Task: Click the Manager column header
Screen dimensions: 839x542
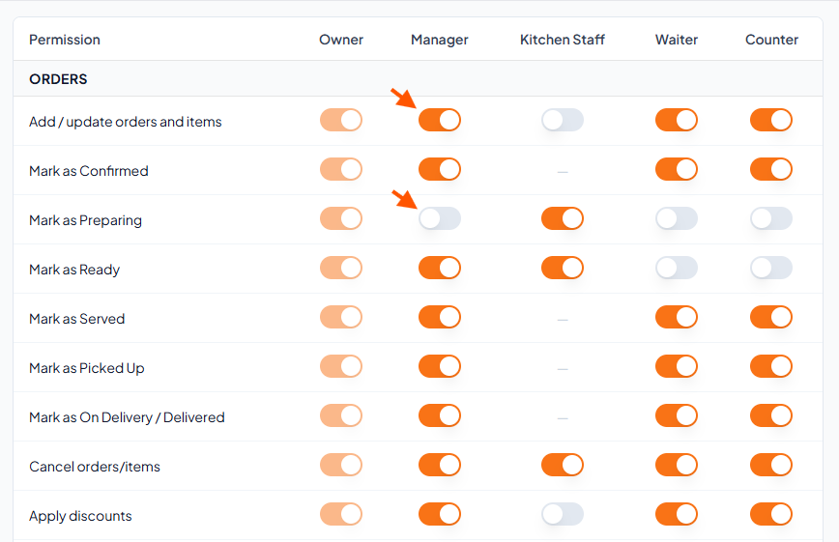Action: (439, 40)
